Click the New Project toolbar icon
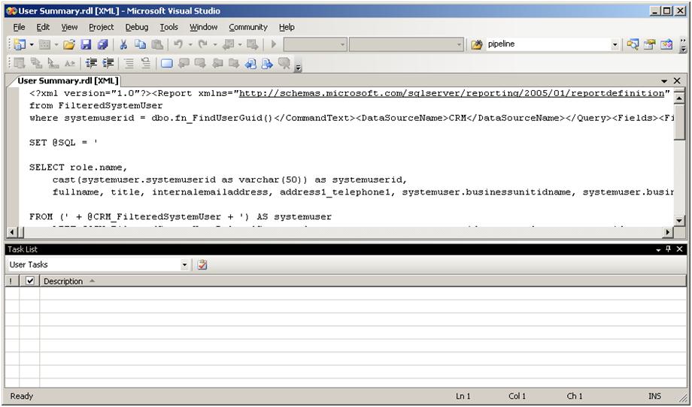 (x=20, y=44)
